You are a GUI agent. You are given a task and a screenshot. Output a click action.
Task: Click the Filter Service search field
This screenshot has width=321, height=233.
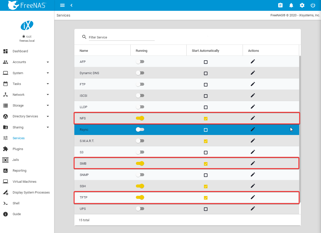[x=122, y=37]
